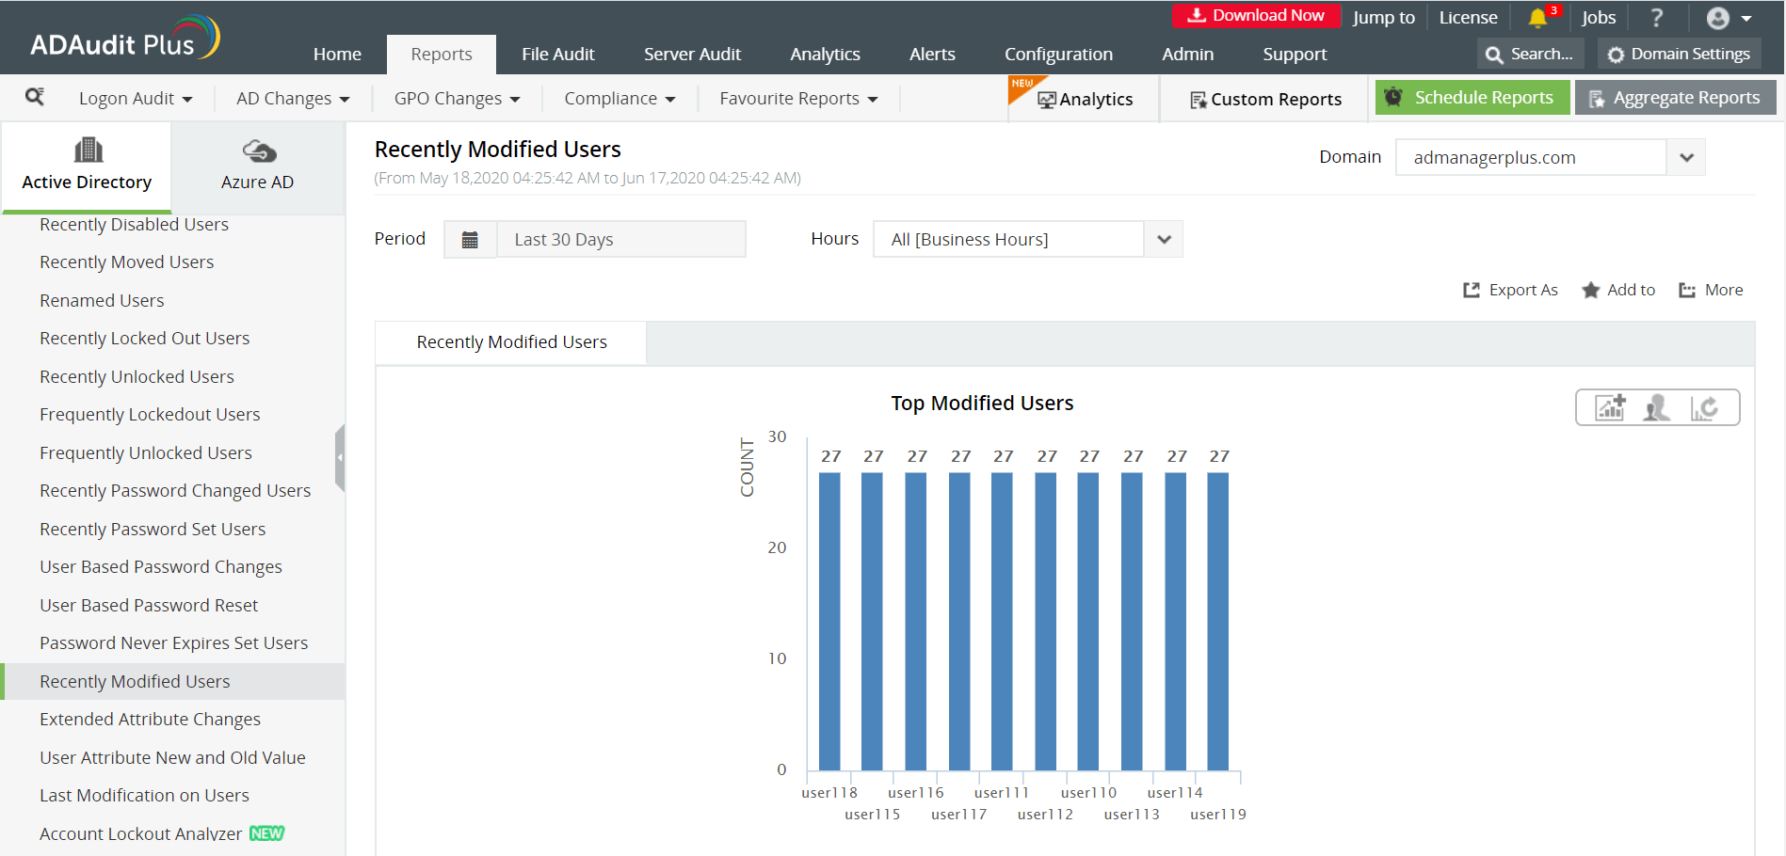Switch to the File Audit tab
This screenshot has height=856, width=1786.
point(558,55)
